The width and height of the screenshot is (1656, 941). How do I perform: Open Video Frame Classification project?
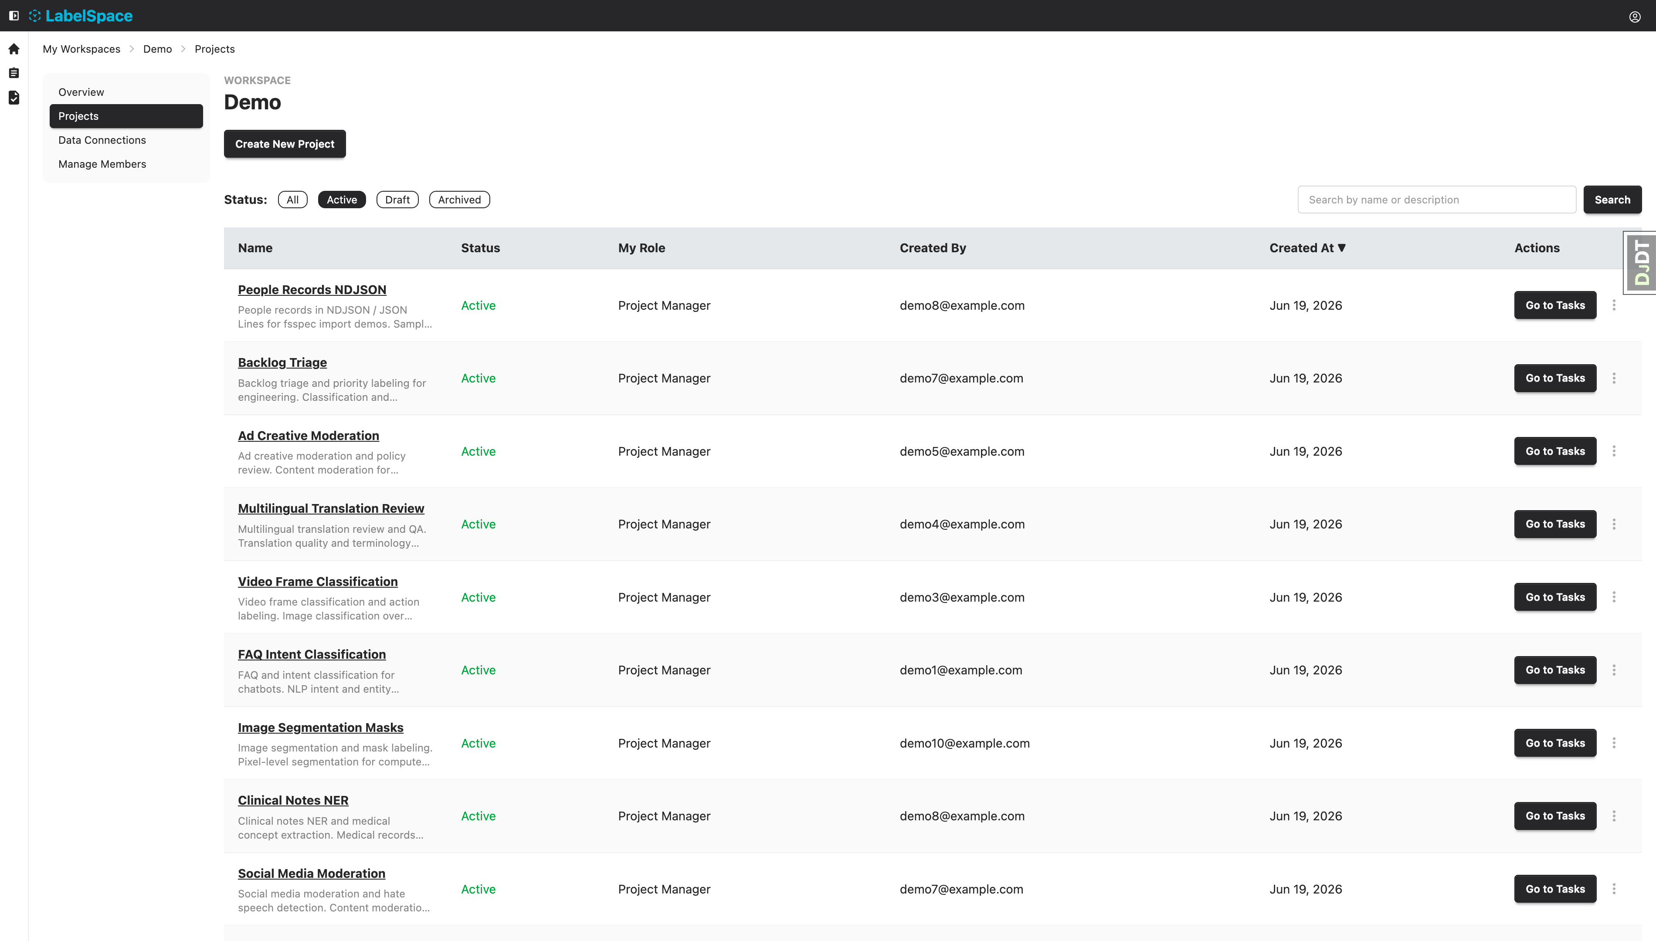[318, 582]
